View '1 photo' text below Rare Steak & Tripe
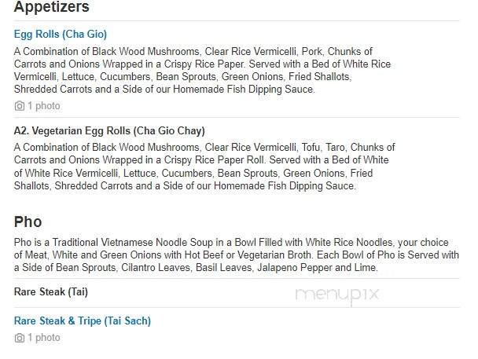Image resolution: width=478 pixels, height=359 pixels. (43, 338)
